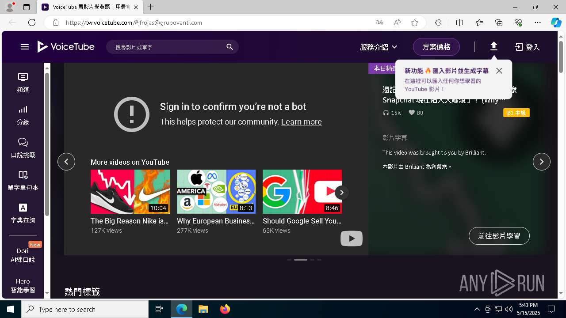Open Should Google Sell YouTube thumbnail
Viewport: 566px width, 318px height.
[x=302, y=192]
